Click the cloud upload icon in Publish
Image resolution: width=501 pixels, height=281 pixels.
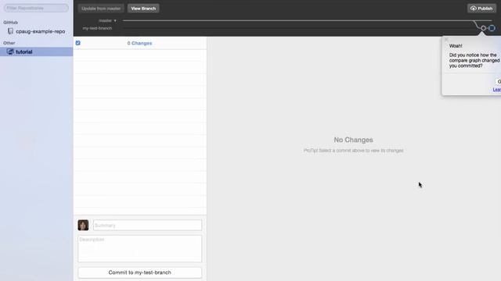coord(474,9)
